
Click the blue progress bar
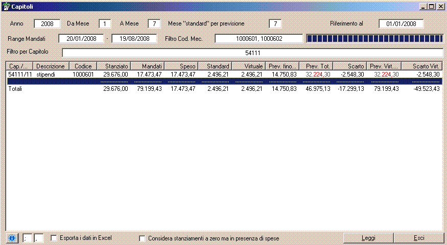374,38
